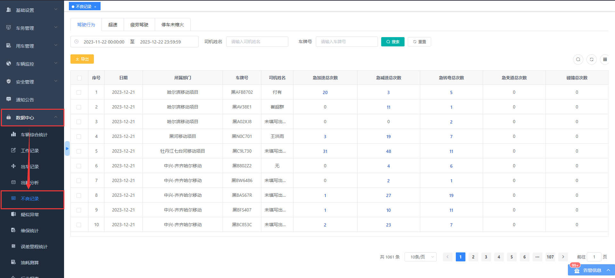The height and width of the screenshot is (278, 615).
Task: Expand the 基础设置 menu chevron
Action: (x=56, y=9)
